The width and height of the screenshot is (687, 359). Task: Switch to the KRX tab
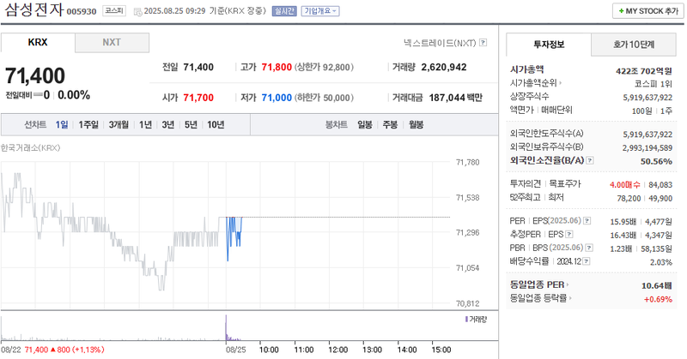pyautogui.click(x=38, y=43)
